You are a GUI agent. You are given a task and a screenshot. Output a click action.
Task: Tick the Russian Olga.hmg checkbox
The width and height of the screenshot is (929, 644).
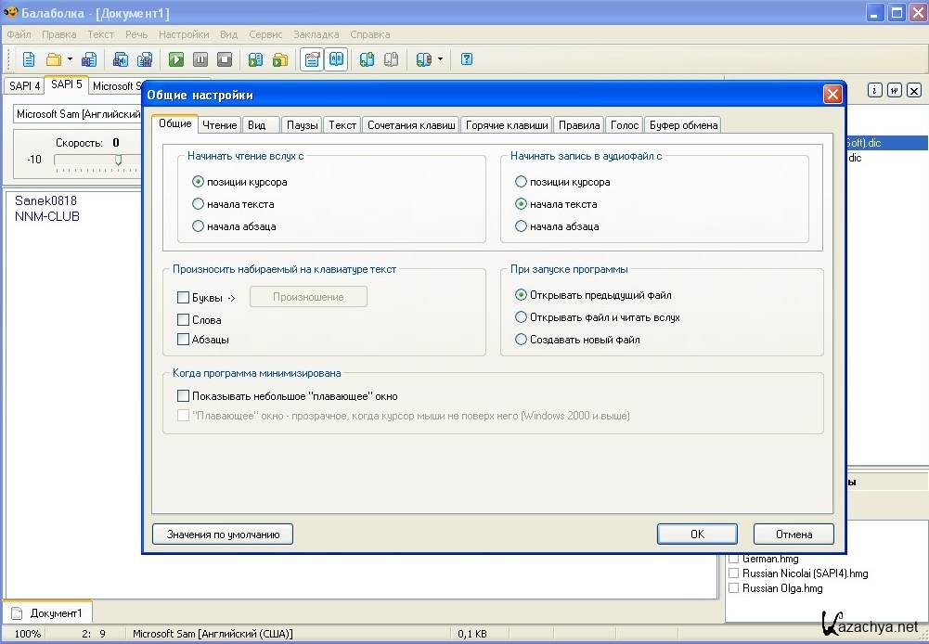734,588
